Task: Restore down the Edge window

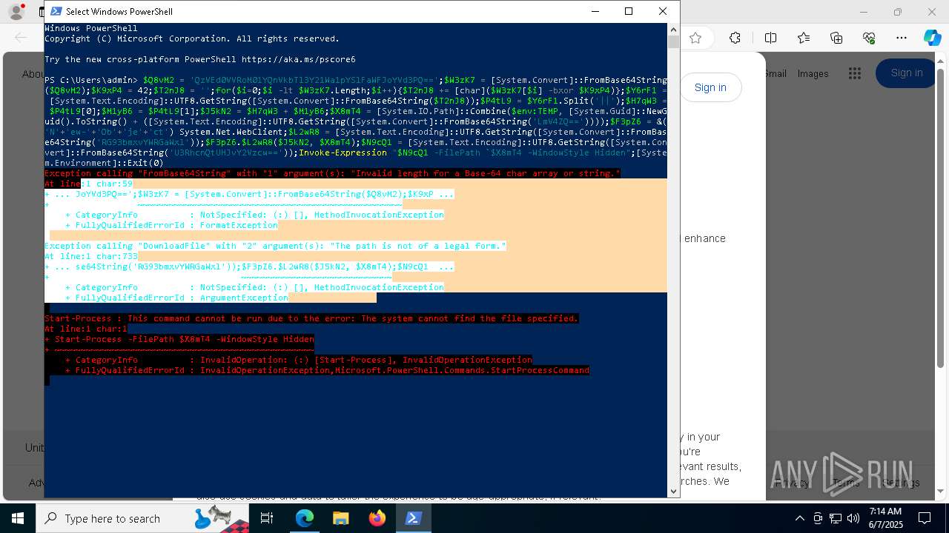Action: pyautogui.click(x=898, y=12)
